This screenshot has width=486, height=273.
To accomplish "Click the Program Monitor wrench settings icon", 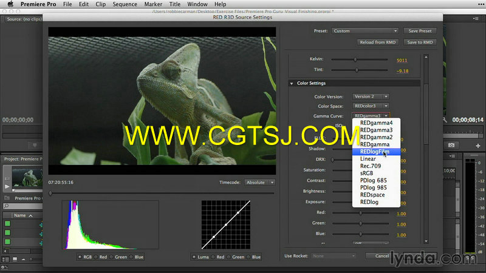I will pyautogui.click(x=445, y=120).
